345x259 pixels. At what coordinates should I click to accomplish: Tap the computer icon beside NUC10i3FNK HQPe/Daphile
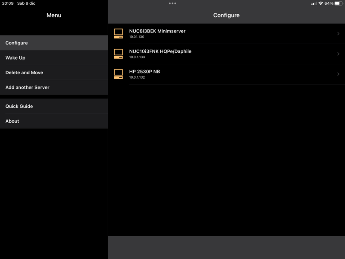(118, 54)
